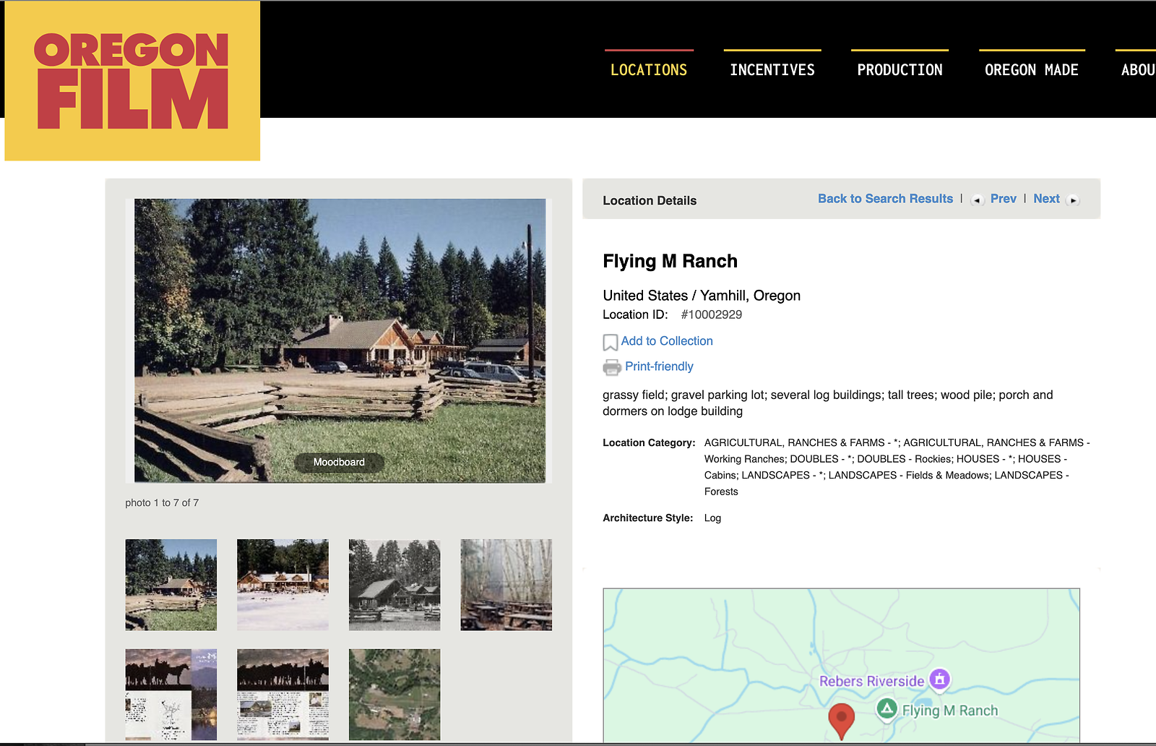
Task: Click the green Flying M Ranch map marker
Action: click(x=887, y=709)
